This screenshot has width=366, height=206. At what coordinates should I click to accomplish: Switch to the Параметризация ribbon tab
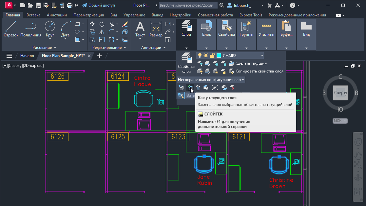(x=88, y=15)
